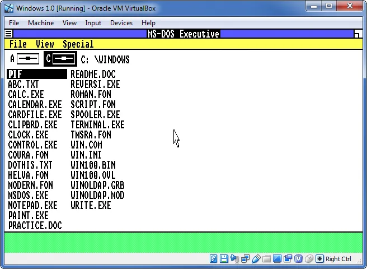The height and width of the screenshot is (269, 367).
Task: Click the USB devices status icon
Action: pyautogui.click(x=256, y=259)
